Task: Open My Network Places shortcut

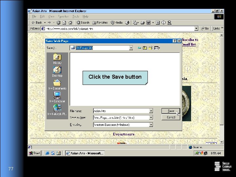Action: point(57,110)
